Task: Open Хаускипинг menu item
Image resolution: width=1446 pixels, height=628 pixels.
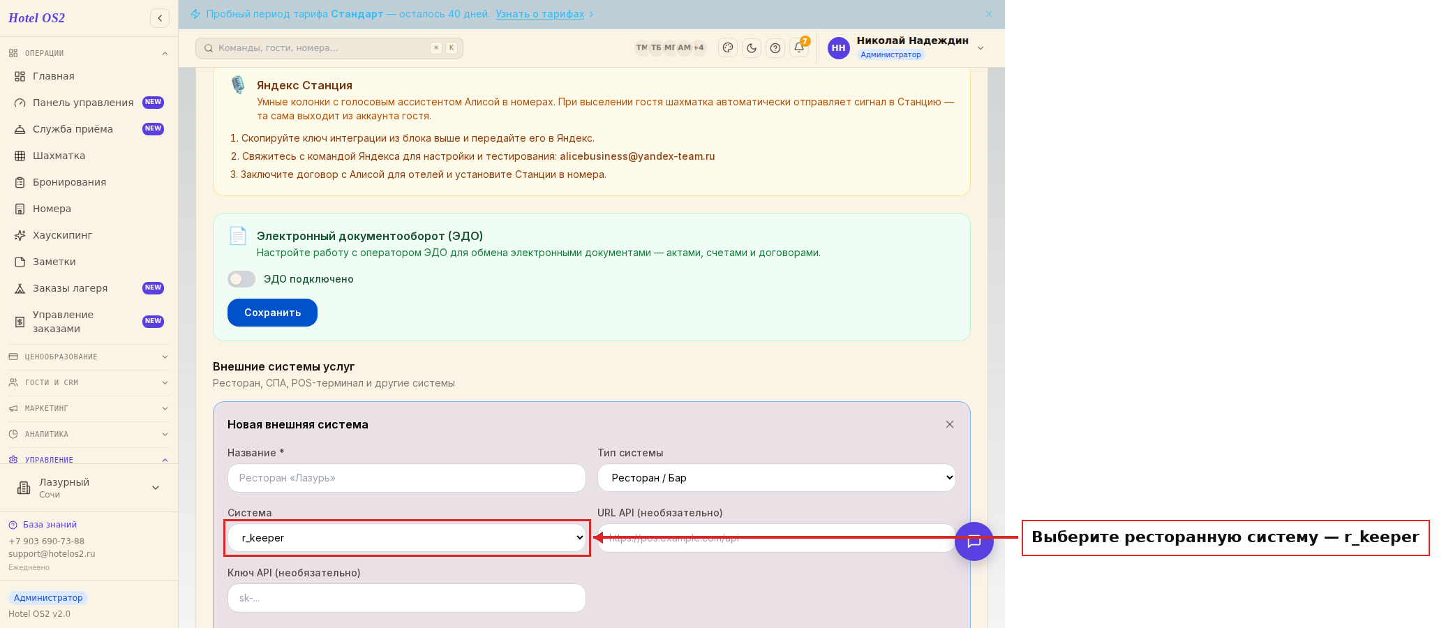Action: (x=89, y=235)
